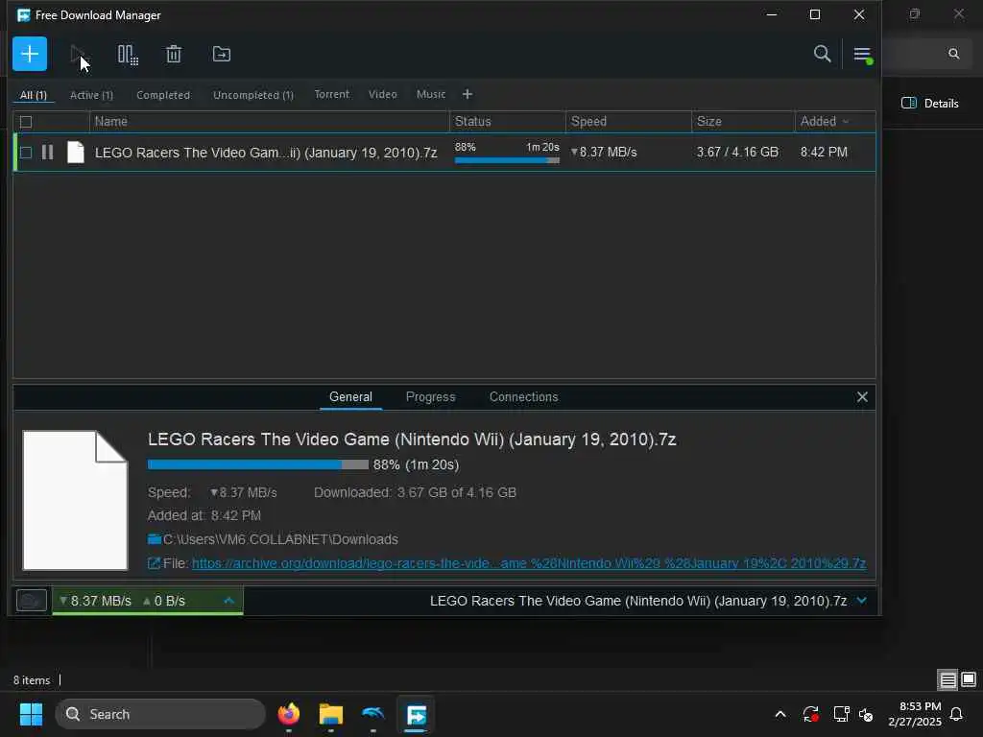Click the download speed 8.37 MB/s indicator
This screenshot has width=983, height=737.
pos(96,601)
